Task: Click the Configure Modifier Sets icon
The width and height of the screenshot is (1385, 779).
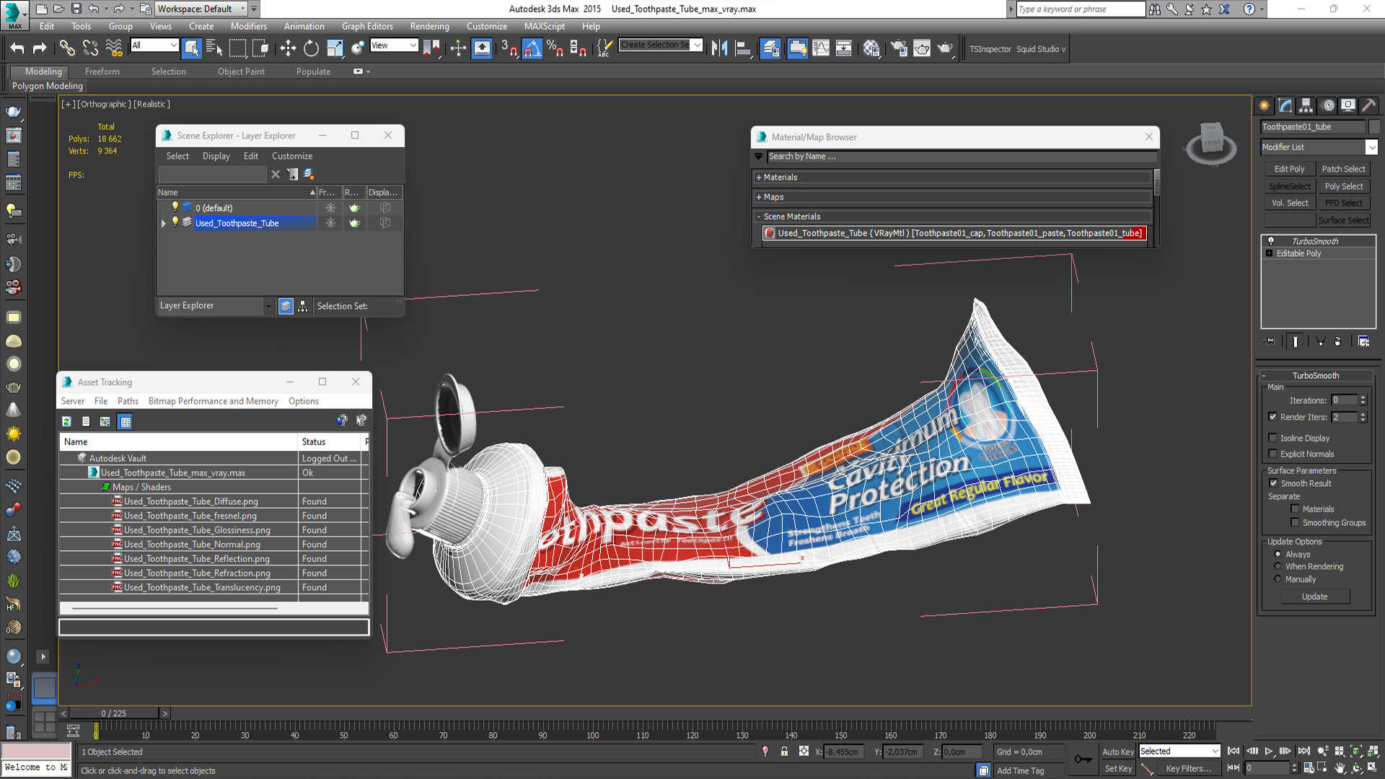Action: 1363,341
